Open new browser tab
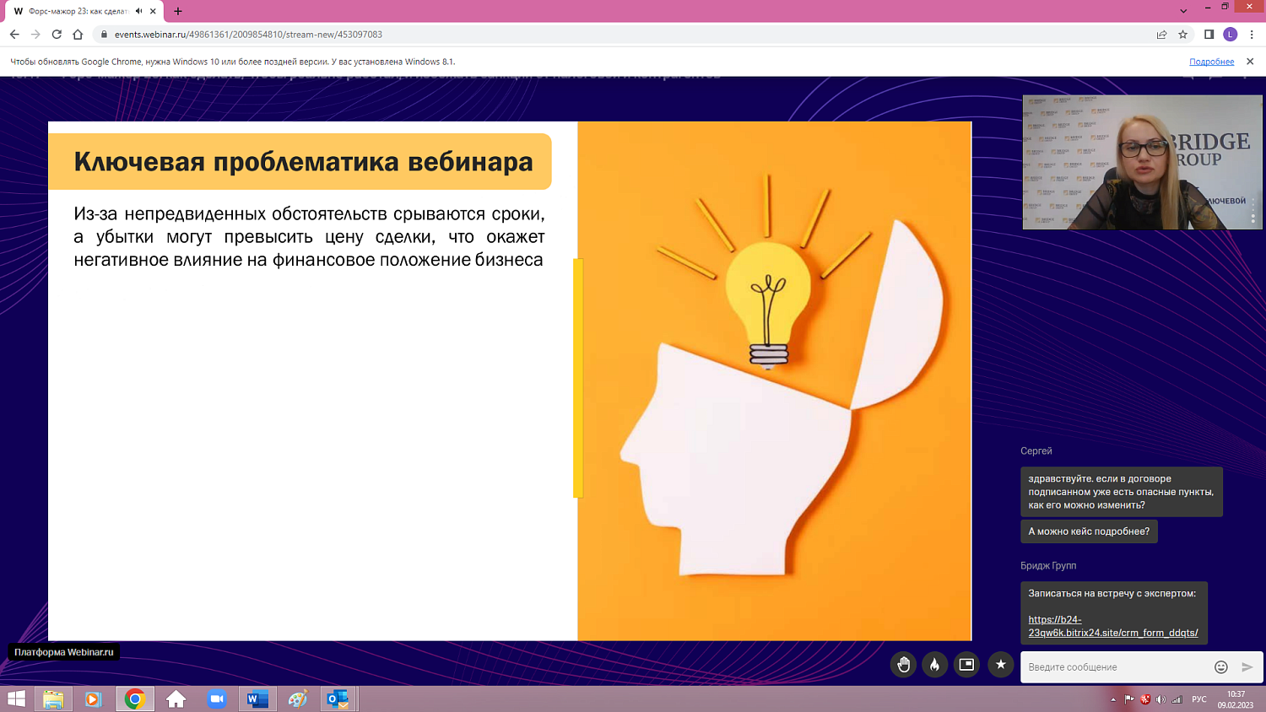1266x712 pixels. 178,11
